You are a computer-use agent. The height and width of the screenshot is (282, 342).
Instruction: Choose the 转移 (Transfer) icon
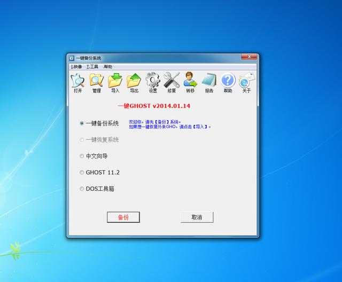click(x=190, y=81)
